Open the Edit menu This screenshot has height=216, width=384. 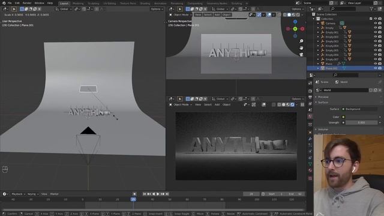point(17,3)
